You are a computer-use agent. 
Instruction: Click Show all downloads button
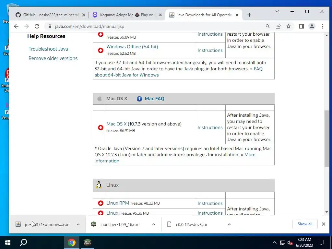point(305,224)
